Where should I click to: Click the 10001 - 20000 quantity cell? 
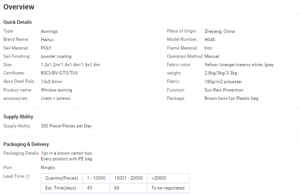tap(128, 178)
